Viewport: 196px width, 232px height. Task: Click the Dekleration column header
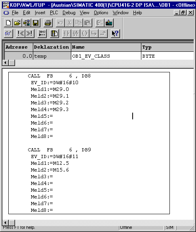click(x=52, y=47)
